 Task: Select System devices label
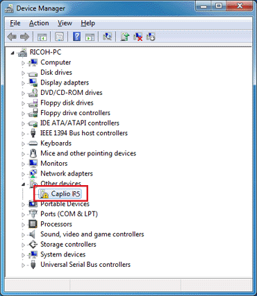pos(63,254)
